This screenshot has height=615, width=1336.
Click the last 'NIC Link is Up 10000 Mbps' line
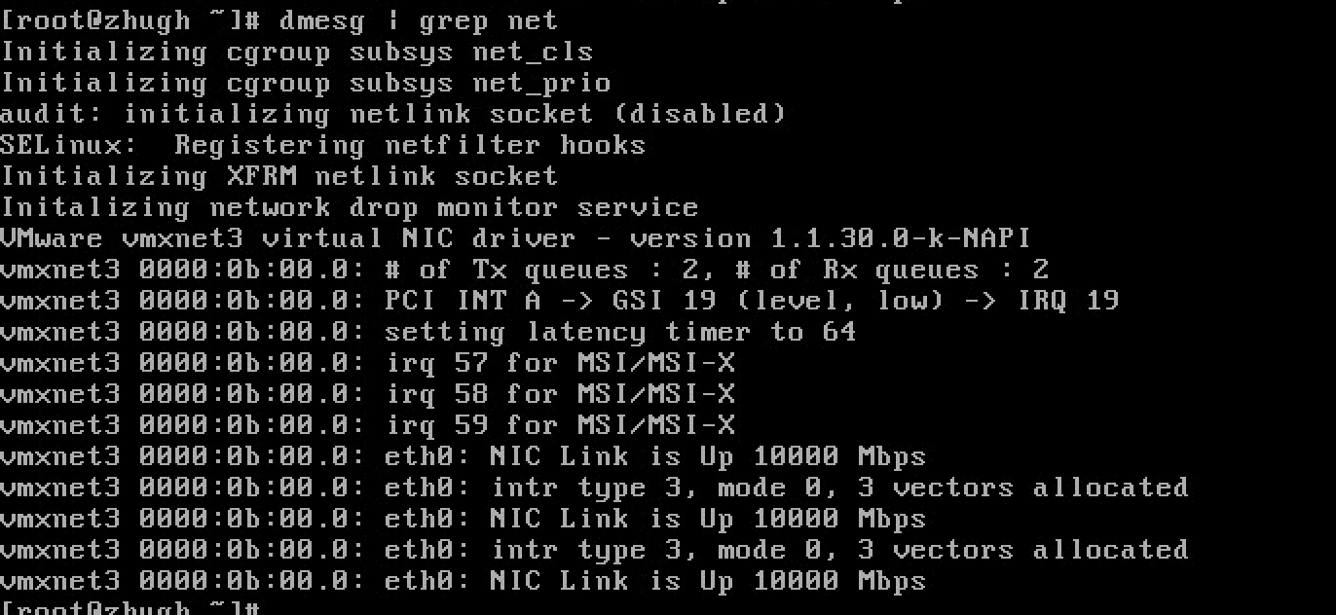(x=464, y=581)
